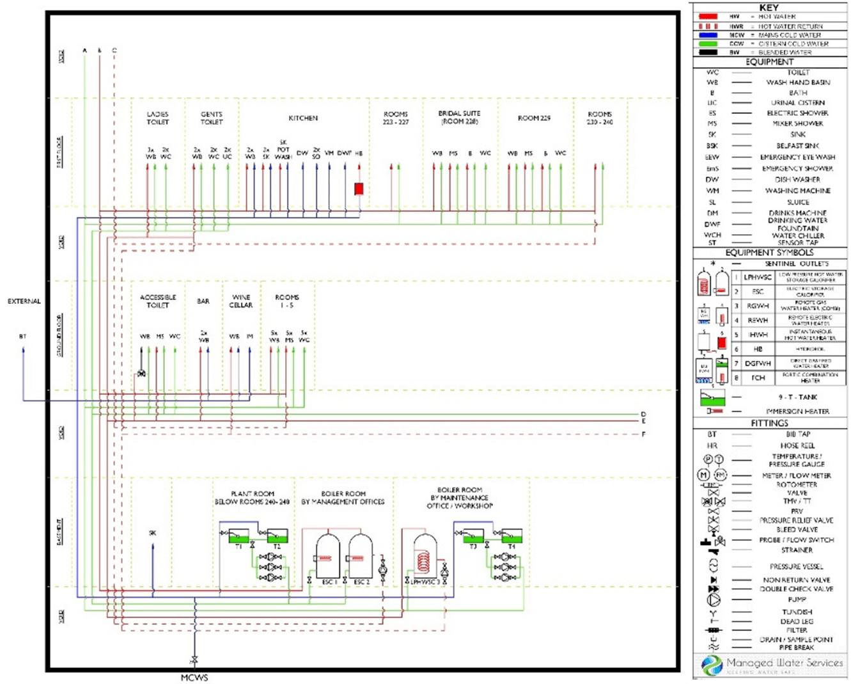Screen dimensions: 851x684
Task: Click the ESC 1 calorifier cylinder
Action: tap(327, 556)
